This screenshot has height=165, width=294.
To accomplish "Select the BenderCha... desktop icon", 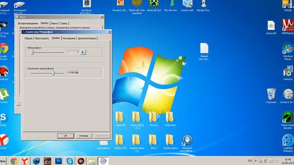I will tap(204, 6).
